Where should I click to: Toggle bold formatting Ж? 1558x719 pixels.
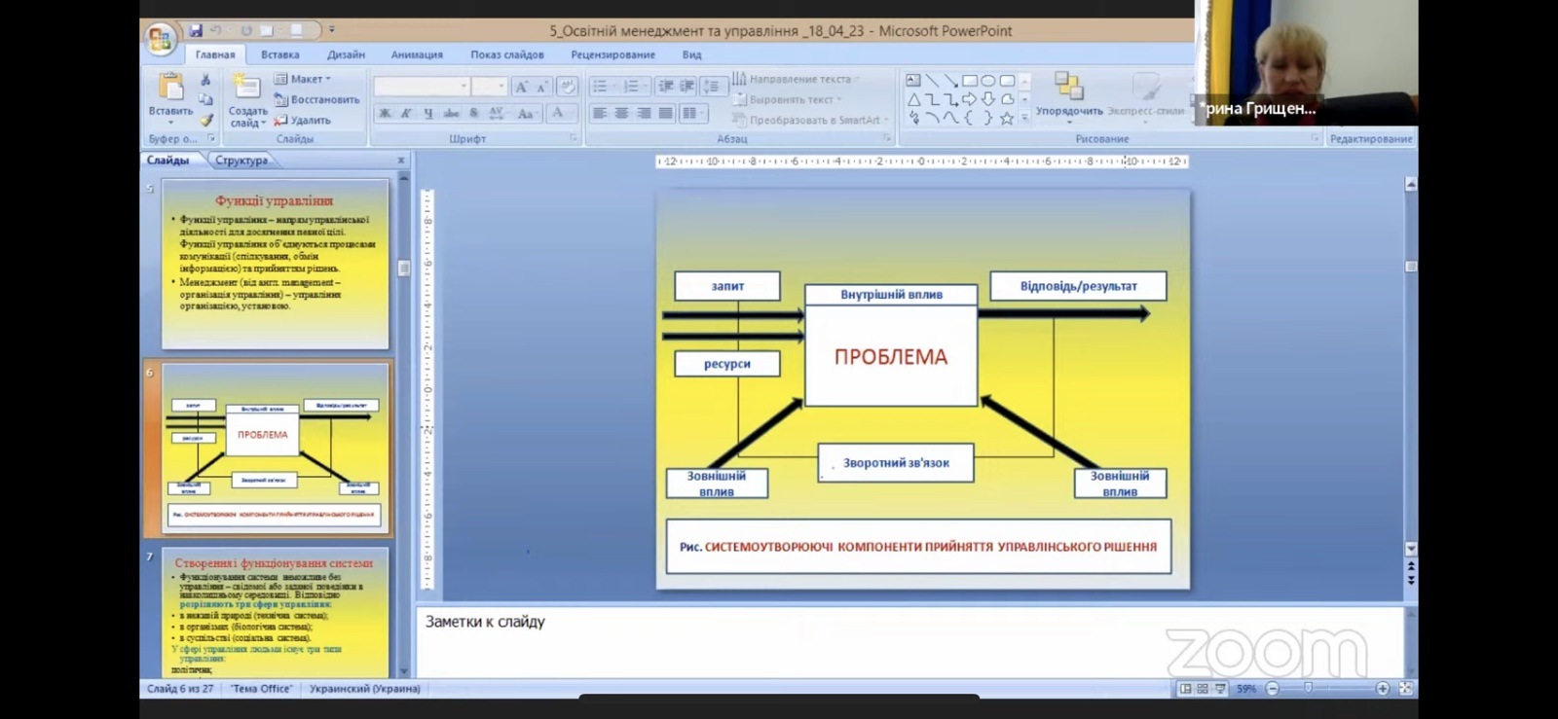[x=385, y=114]
